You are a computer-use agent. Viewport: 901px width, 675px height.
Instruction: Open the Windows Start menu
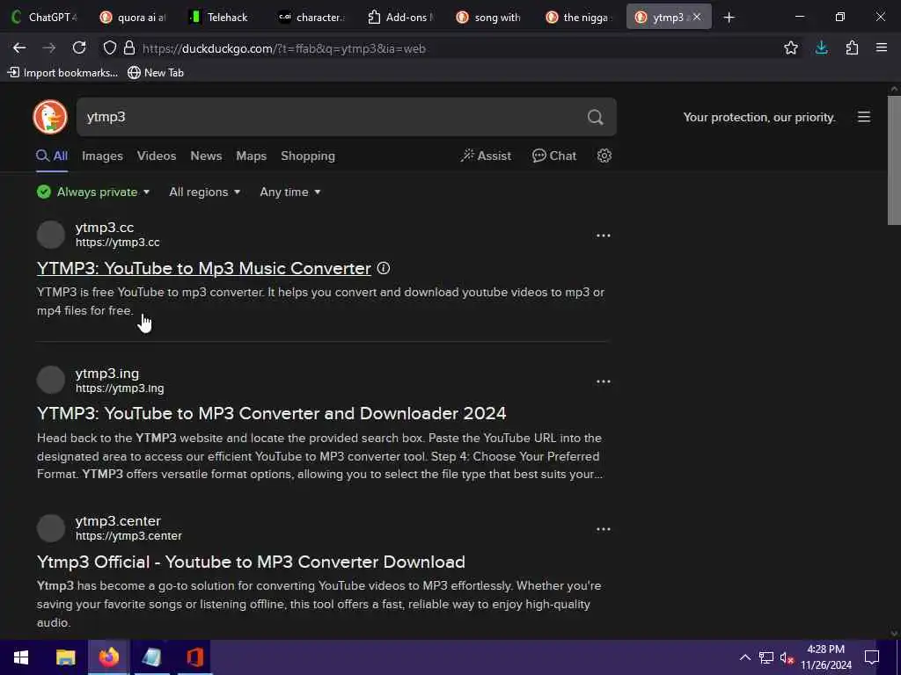21,657
